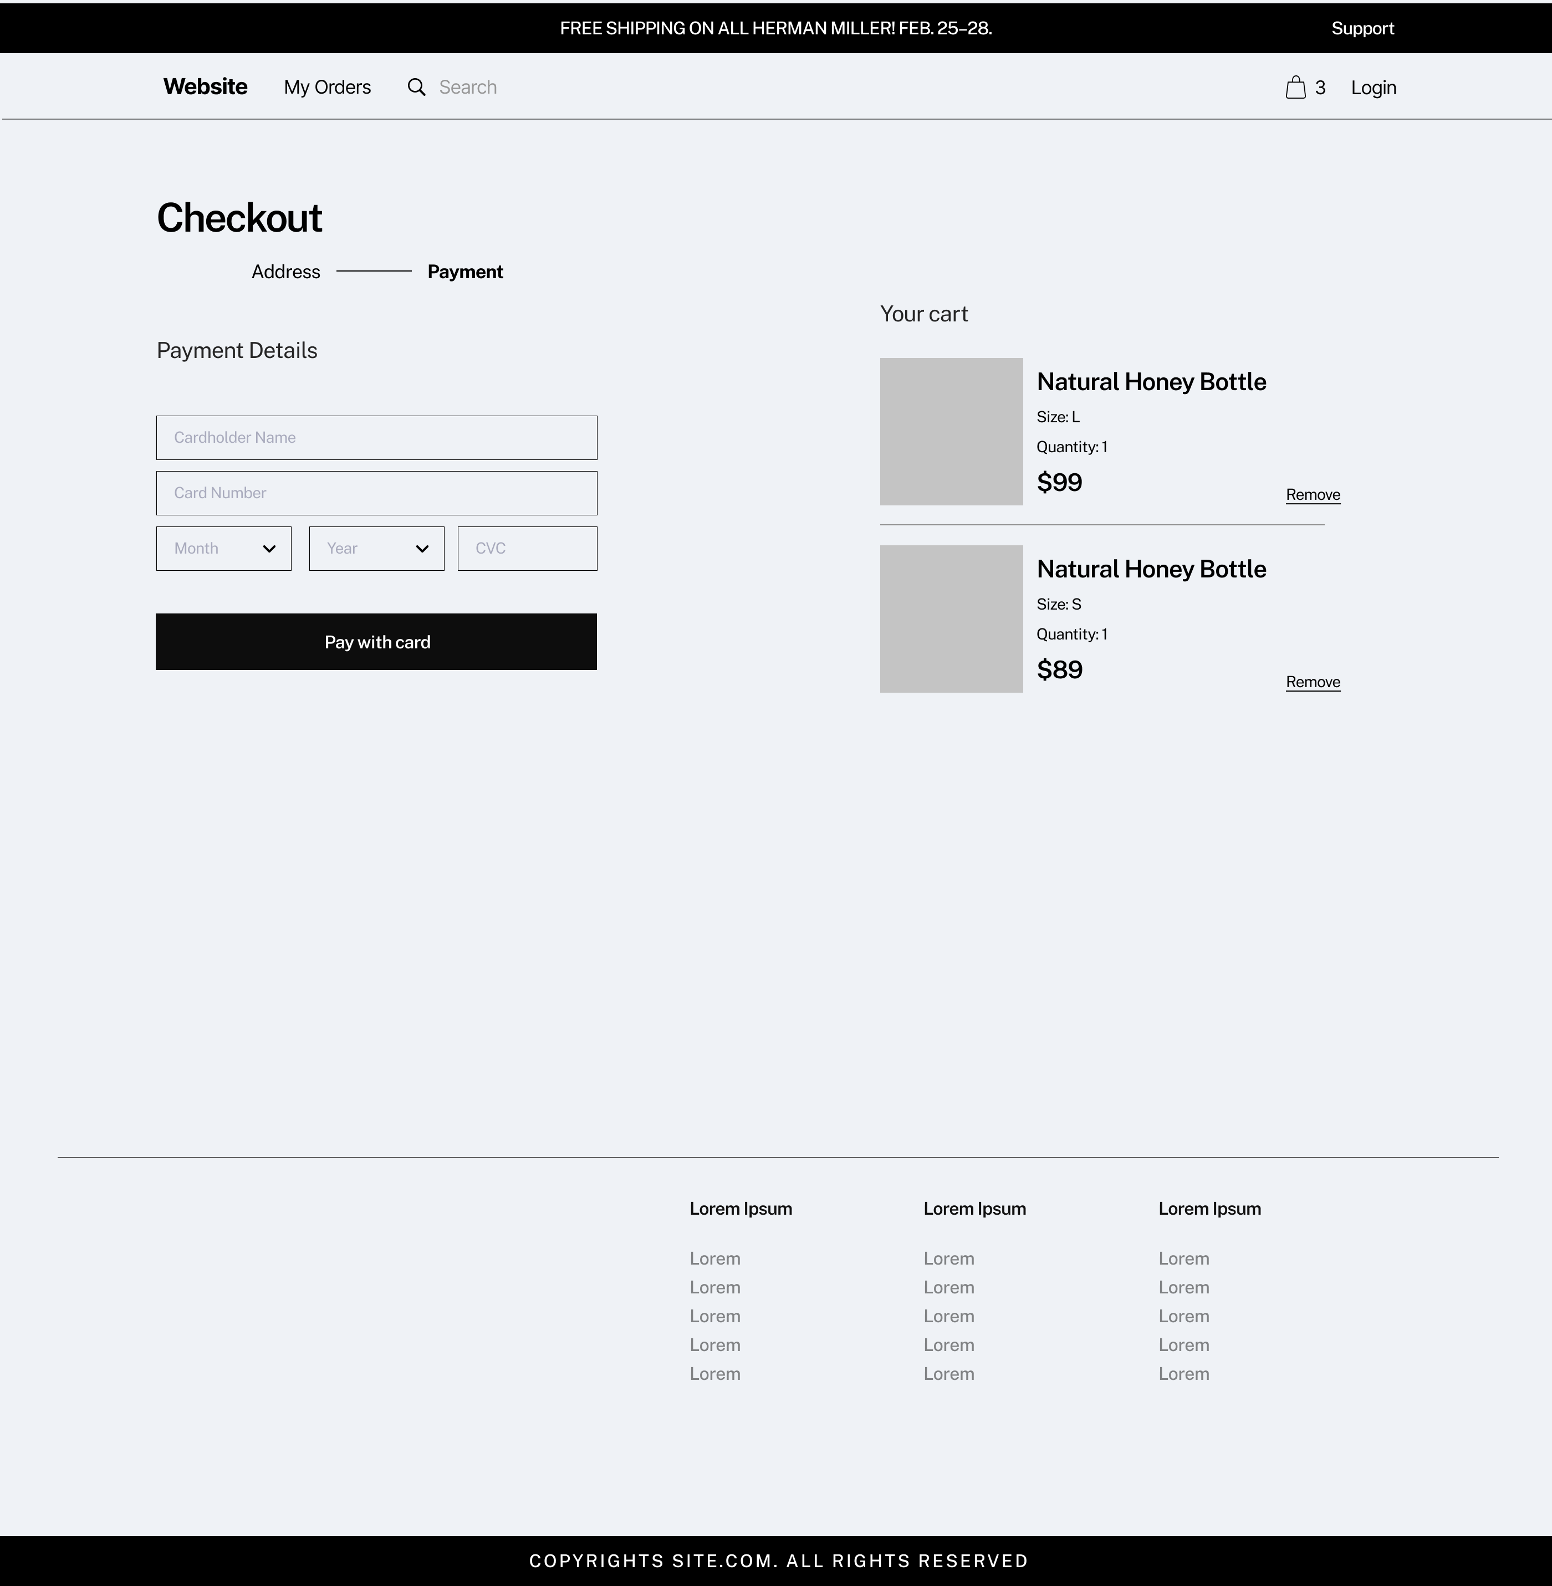Expand the Month dropdown
This screenshot has width=1552, height=1586.
pyautogui.click(x=223, y=549)
